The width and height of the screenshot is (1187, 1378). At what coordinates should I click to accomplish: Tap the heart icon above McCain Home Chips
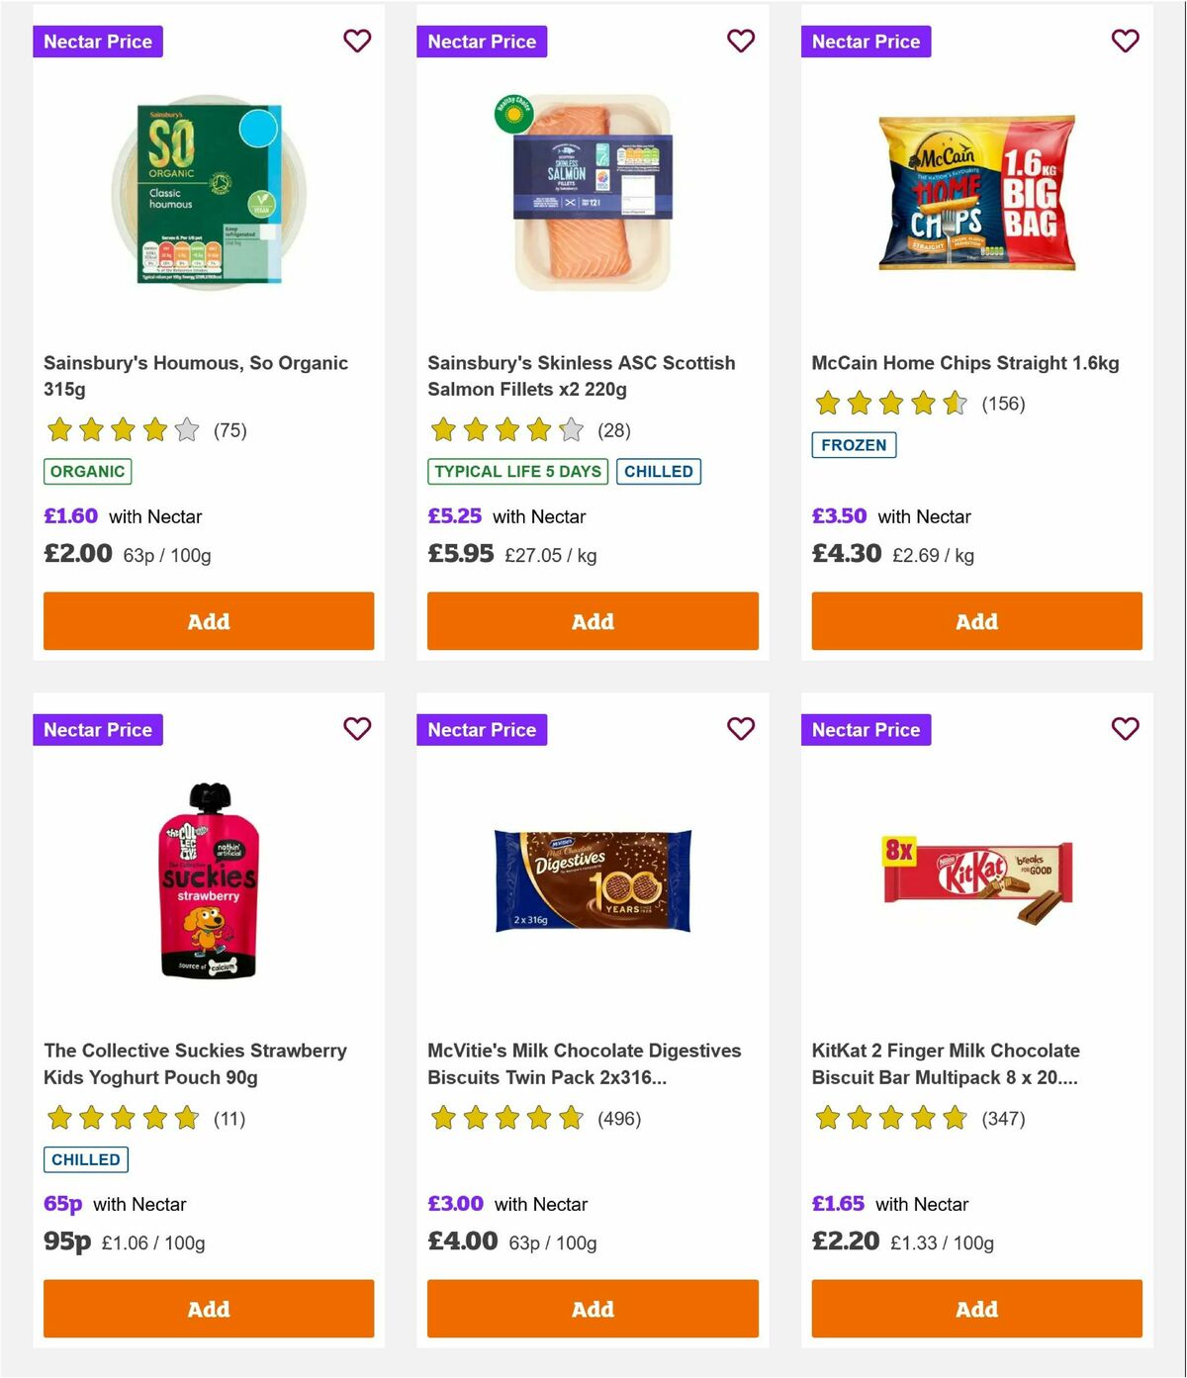point(1125,41)
